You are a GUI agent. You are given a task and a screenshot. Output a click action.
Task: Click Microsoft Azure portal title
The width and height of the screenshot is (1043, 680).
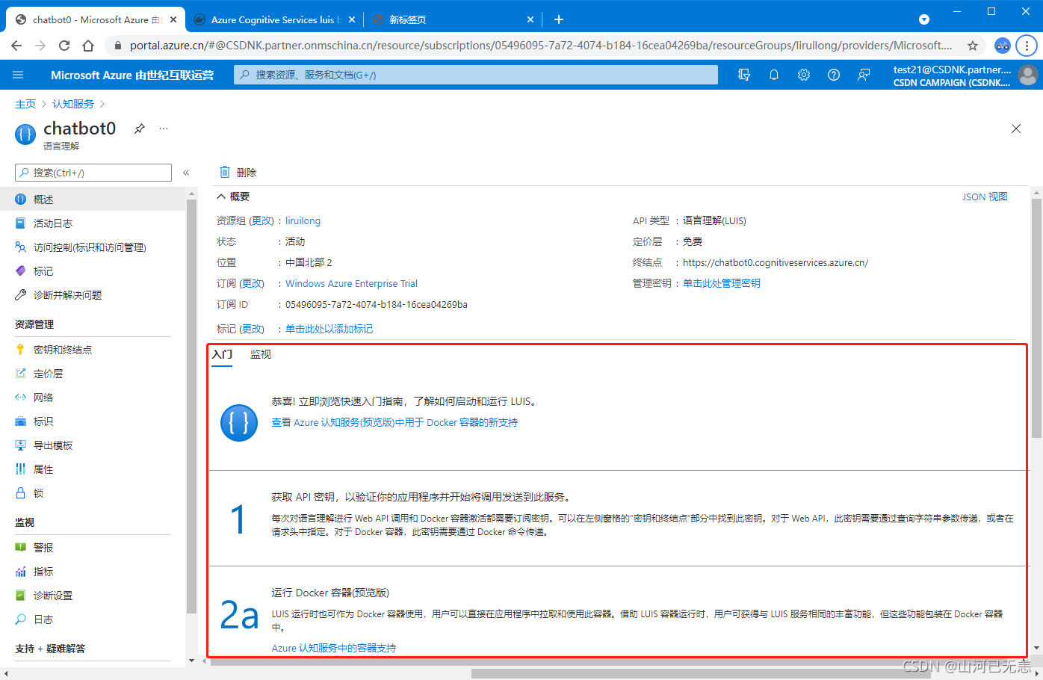[132, 75]
